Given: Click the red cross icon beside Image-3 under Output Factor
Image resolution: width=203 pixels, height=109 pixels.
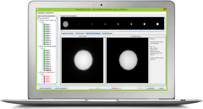Looking at the screenshot, I should coord(44,80).
